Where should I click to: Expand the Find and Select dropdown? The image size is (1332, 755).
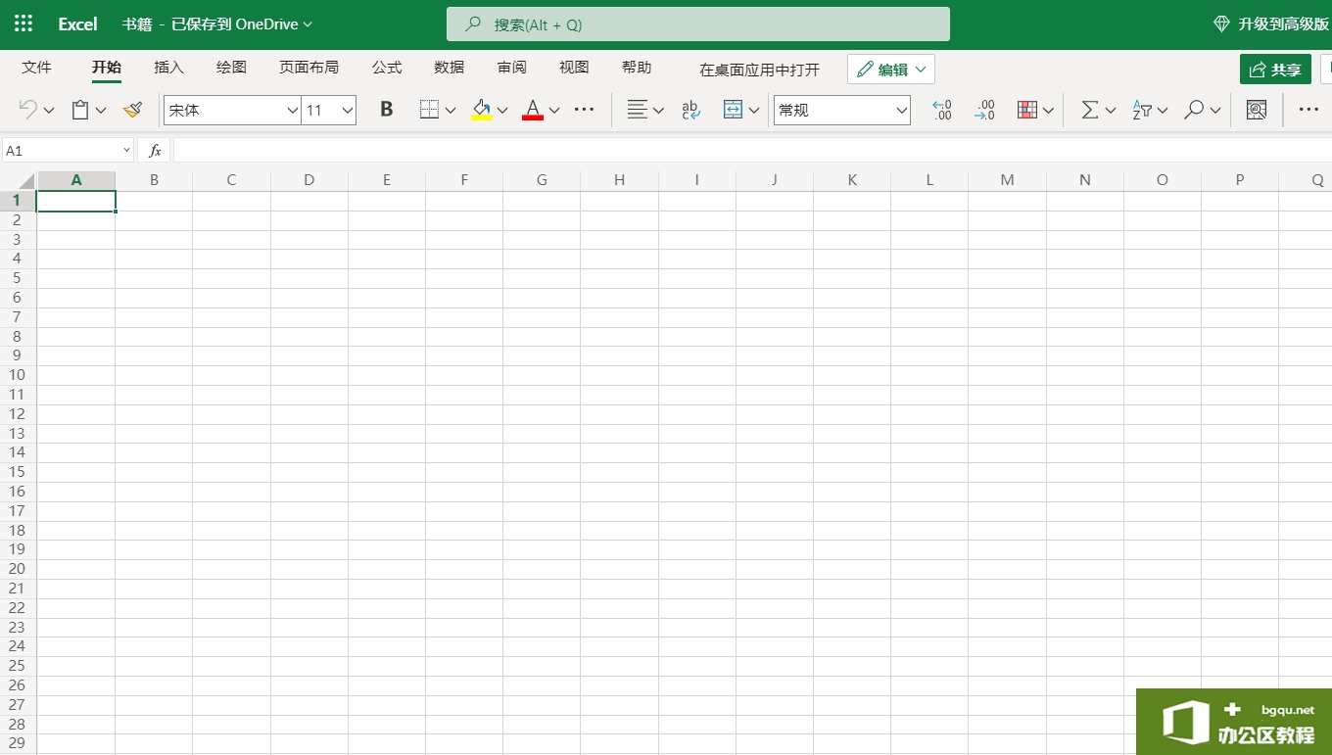click(1215, 111)
